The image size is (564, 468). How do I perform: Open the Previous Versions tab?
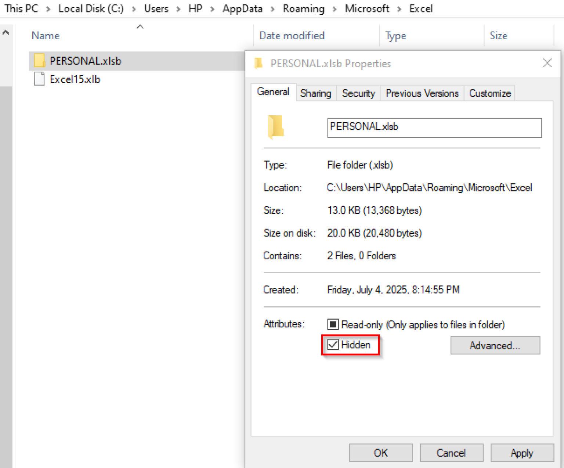point(422,93)
